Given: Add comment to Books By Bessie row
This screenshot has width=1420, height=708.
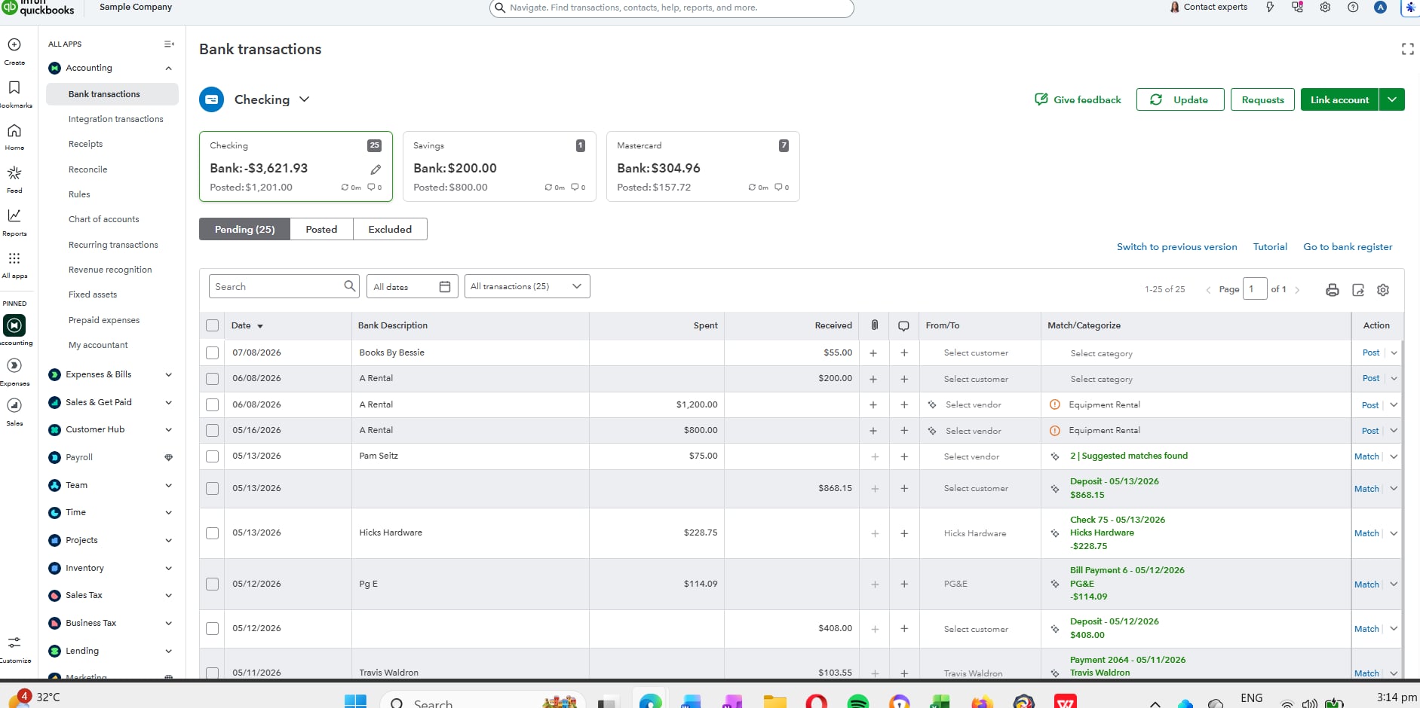Looking at the screenshot, I should [904, 353].
